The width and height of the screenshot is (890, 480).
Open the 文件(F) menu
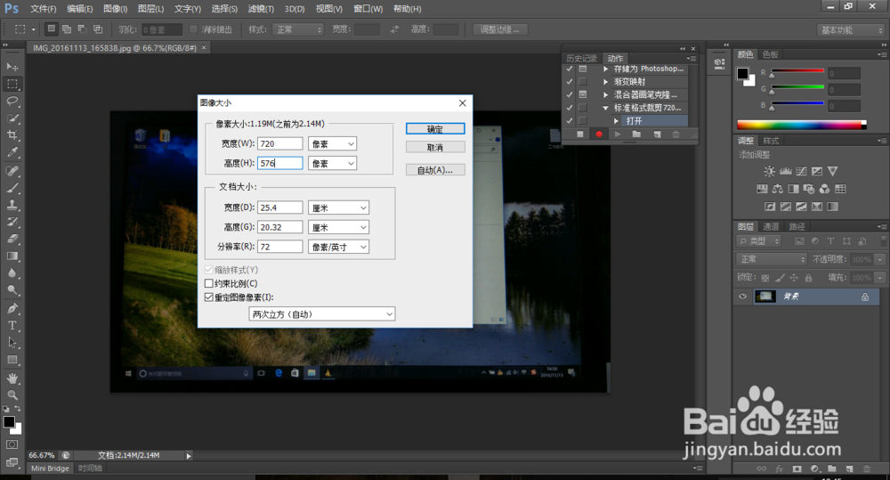coord(43,9)
